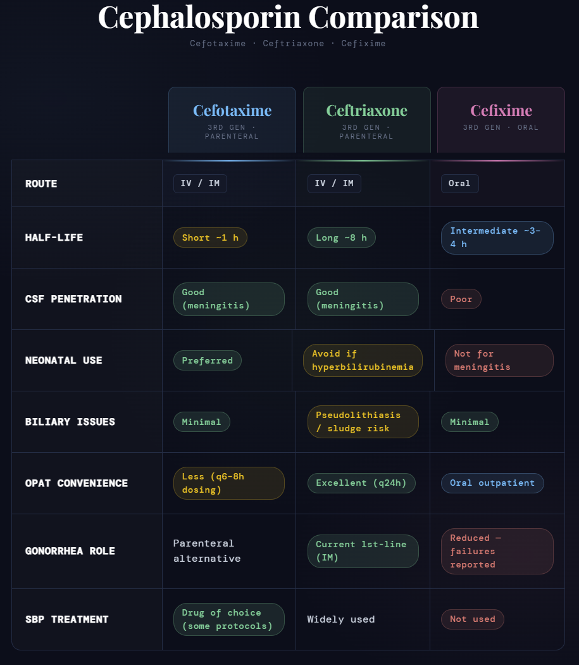Viewport: 579px width, 665px height.
Task: Click the ROUTE row label
Action: [x=41, y=184]
